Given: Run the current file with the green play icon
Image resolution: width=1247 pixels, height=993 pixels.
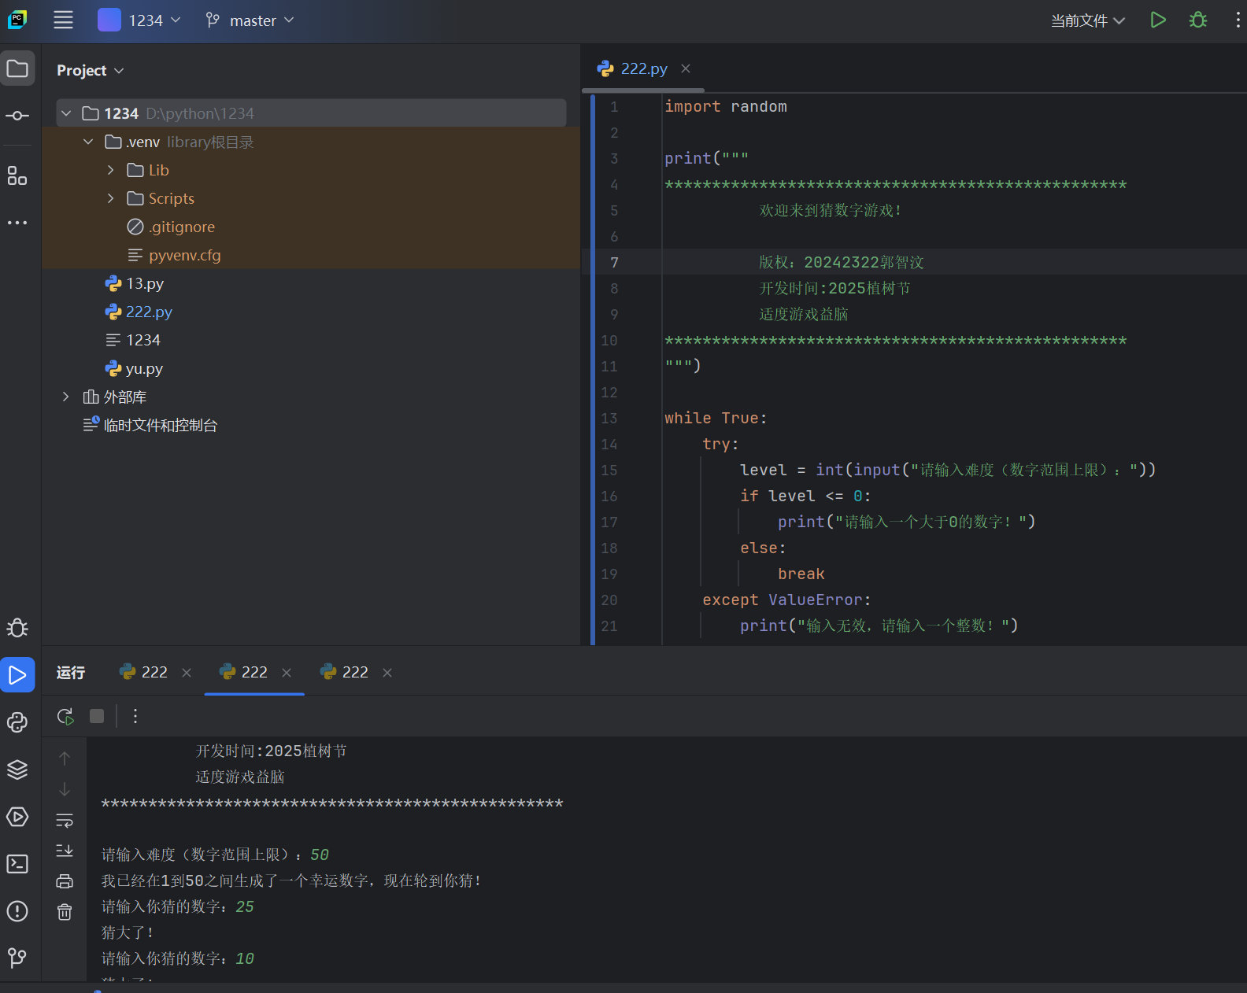Looking at the screenshot, I should click(x=1157, y=20).
